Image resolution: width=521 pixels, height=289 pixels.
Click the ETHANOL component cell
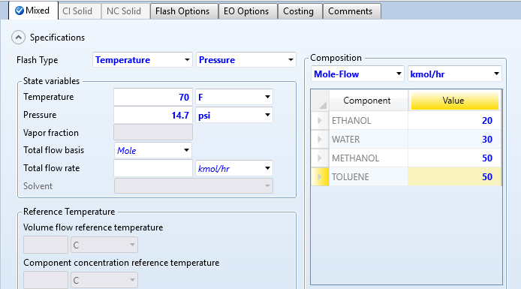coord(368,120)
